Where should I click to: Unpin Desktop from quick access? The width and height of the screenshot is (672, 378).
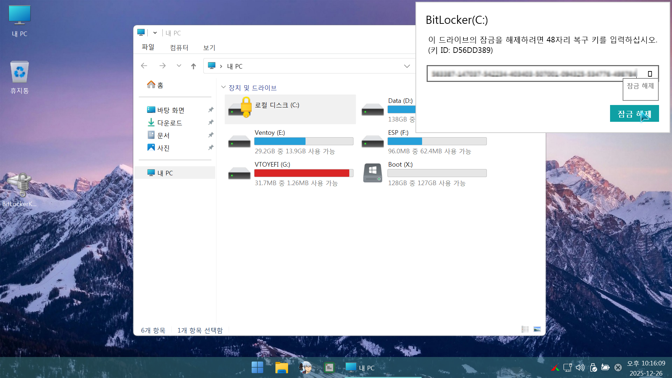[211, 110]
